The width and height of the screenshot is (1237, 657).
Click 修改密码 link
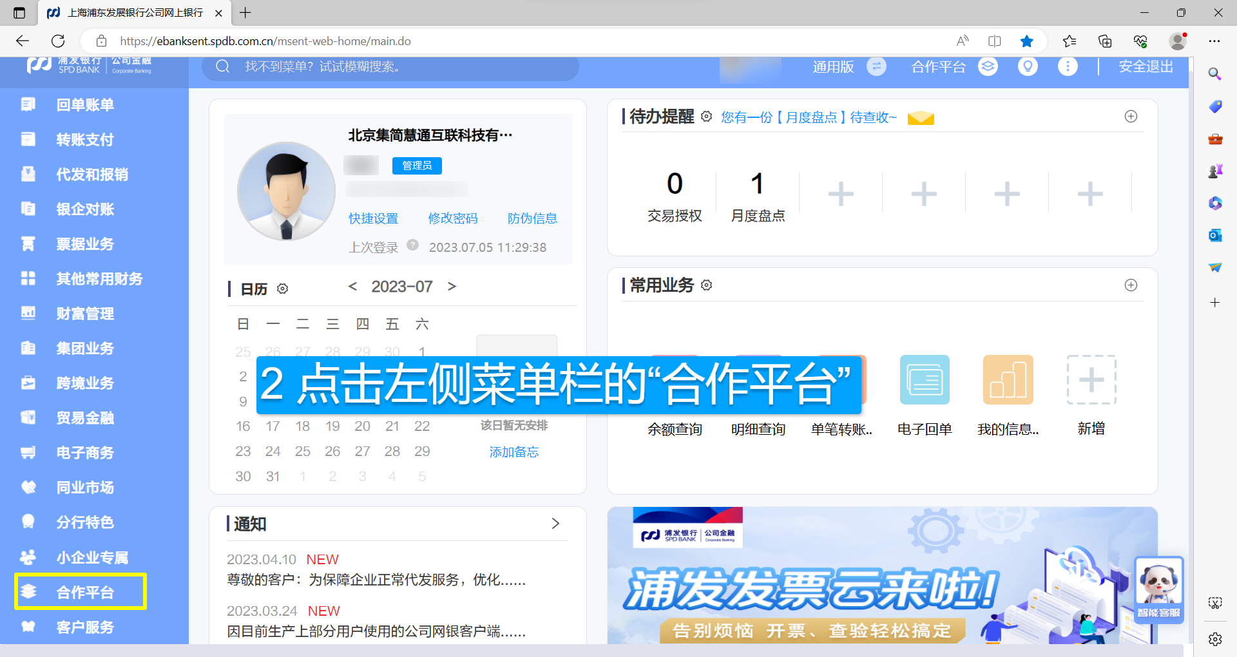point(453,218)
